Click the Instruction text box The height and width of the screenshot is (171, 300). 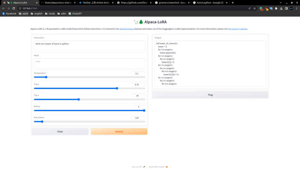(x=90, y=46)
